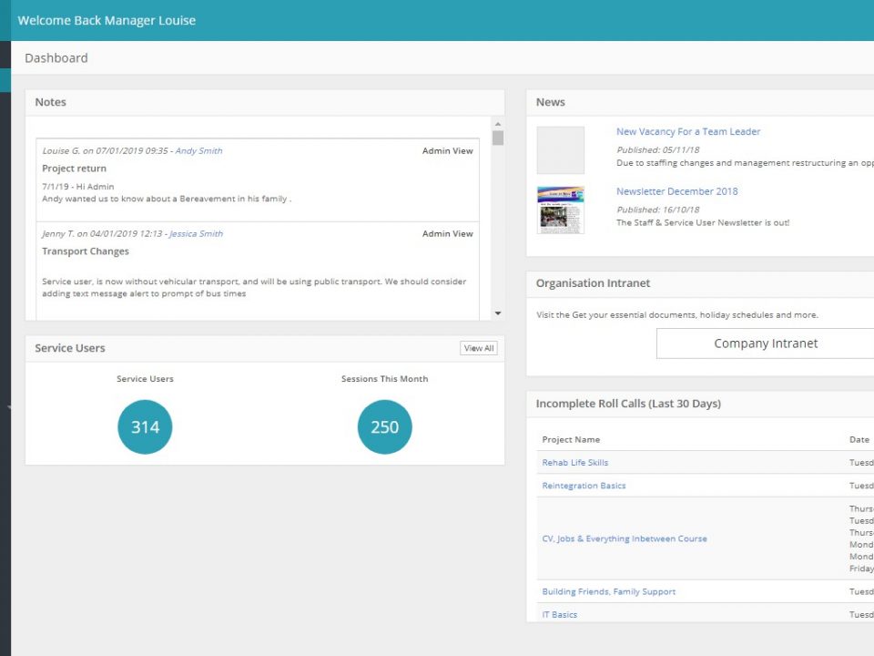The image size is (874, 656).
Task: Open the Company Intranet button
Action: click(x=766, y=343)
